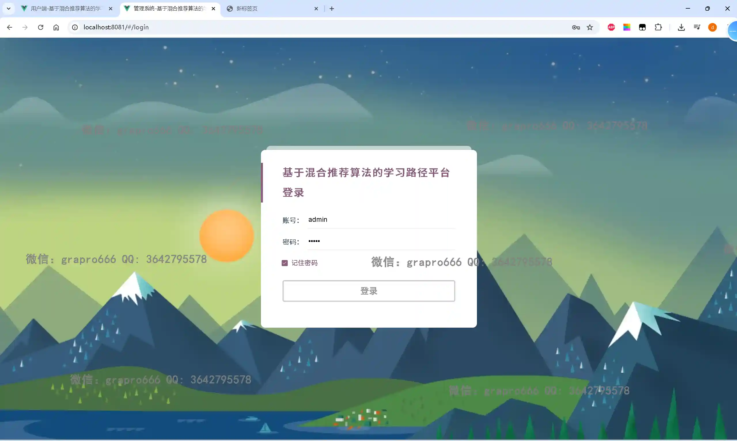View the site information icon

pos(75,27)
